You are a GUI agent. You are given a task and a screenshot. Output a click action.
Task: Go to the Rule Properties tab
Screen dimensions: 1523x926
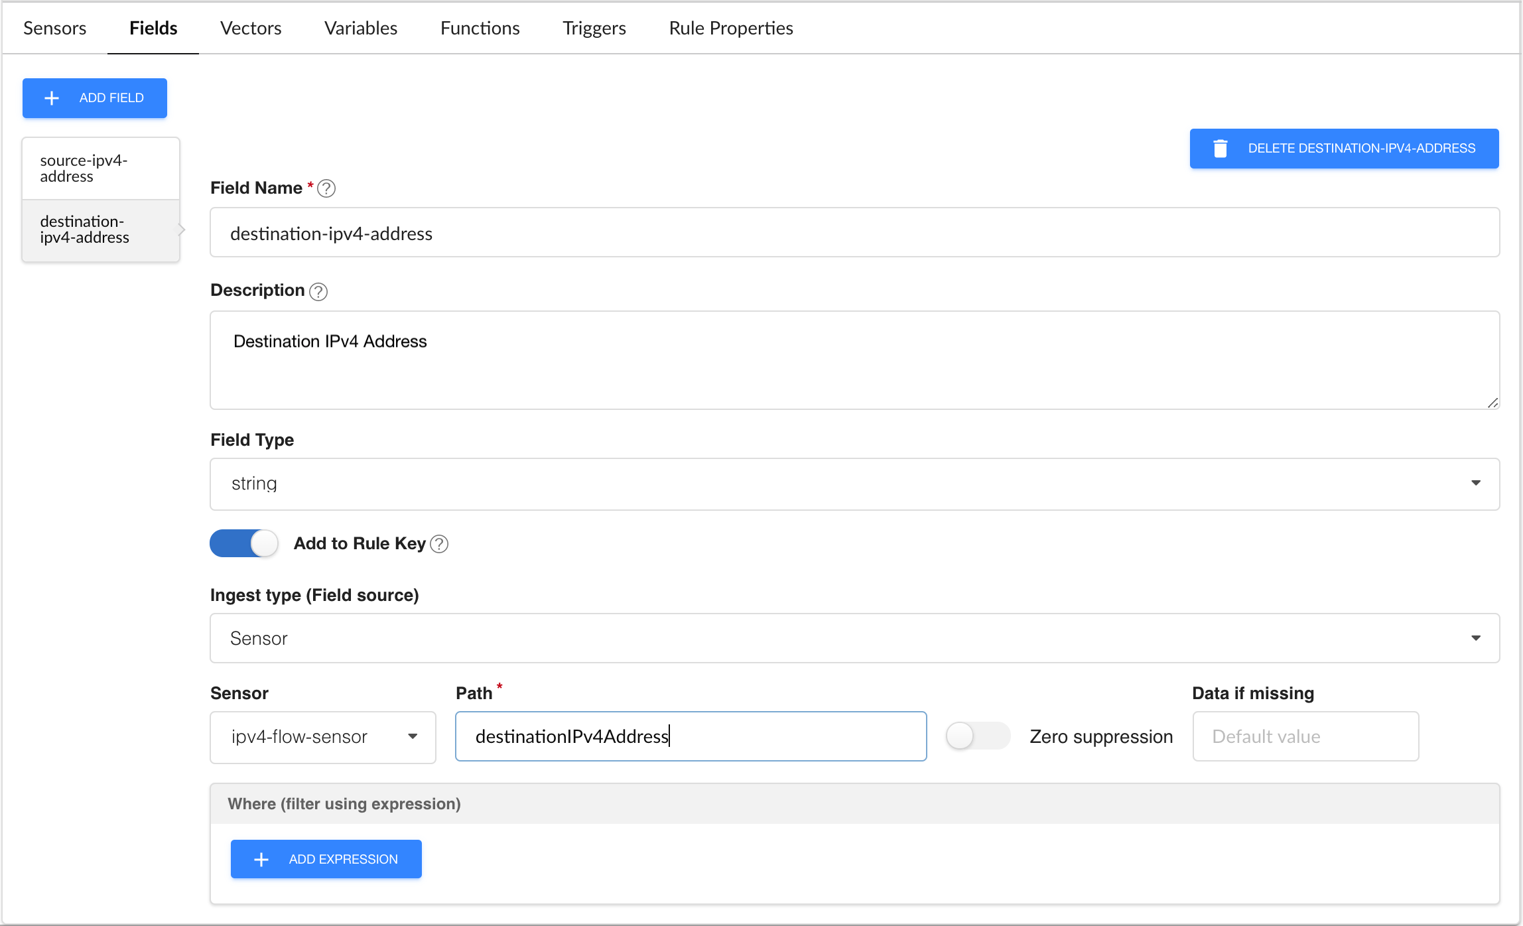click(730, 28)
